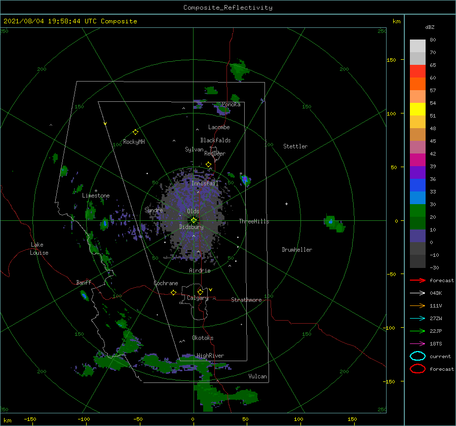This screenshot has width=456, height=426.
Task: Click the blue-cored storm cell near Banff
Action: pyautogui.click(x=84, y=296)
